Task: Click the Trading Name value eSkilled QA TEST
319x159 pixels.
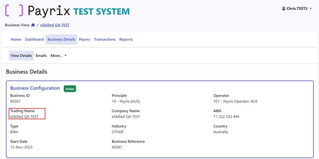Action: [25, 117]
